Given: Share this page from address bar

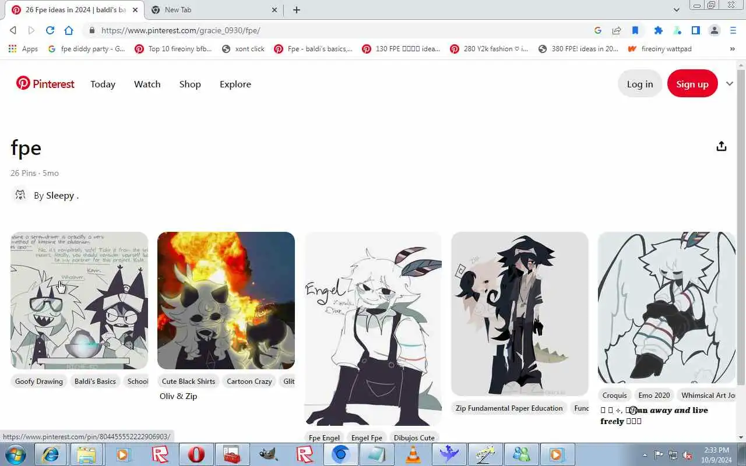Looking at the screenshot, I should pyautogui.click(x=617, y=30).
